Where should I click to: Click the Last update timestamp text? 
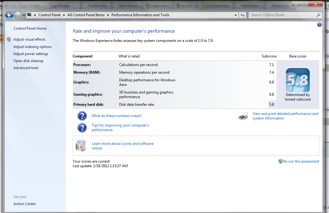100,166
